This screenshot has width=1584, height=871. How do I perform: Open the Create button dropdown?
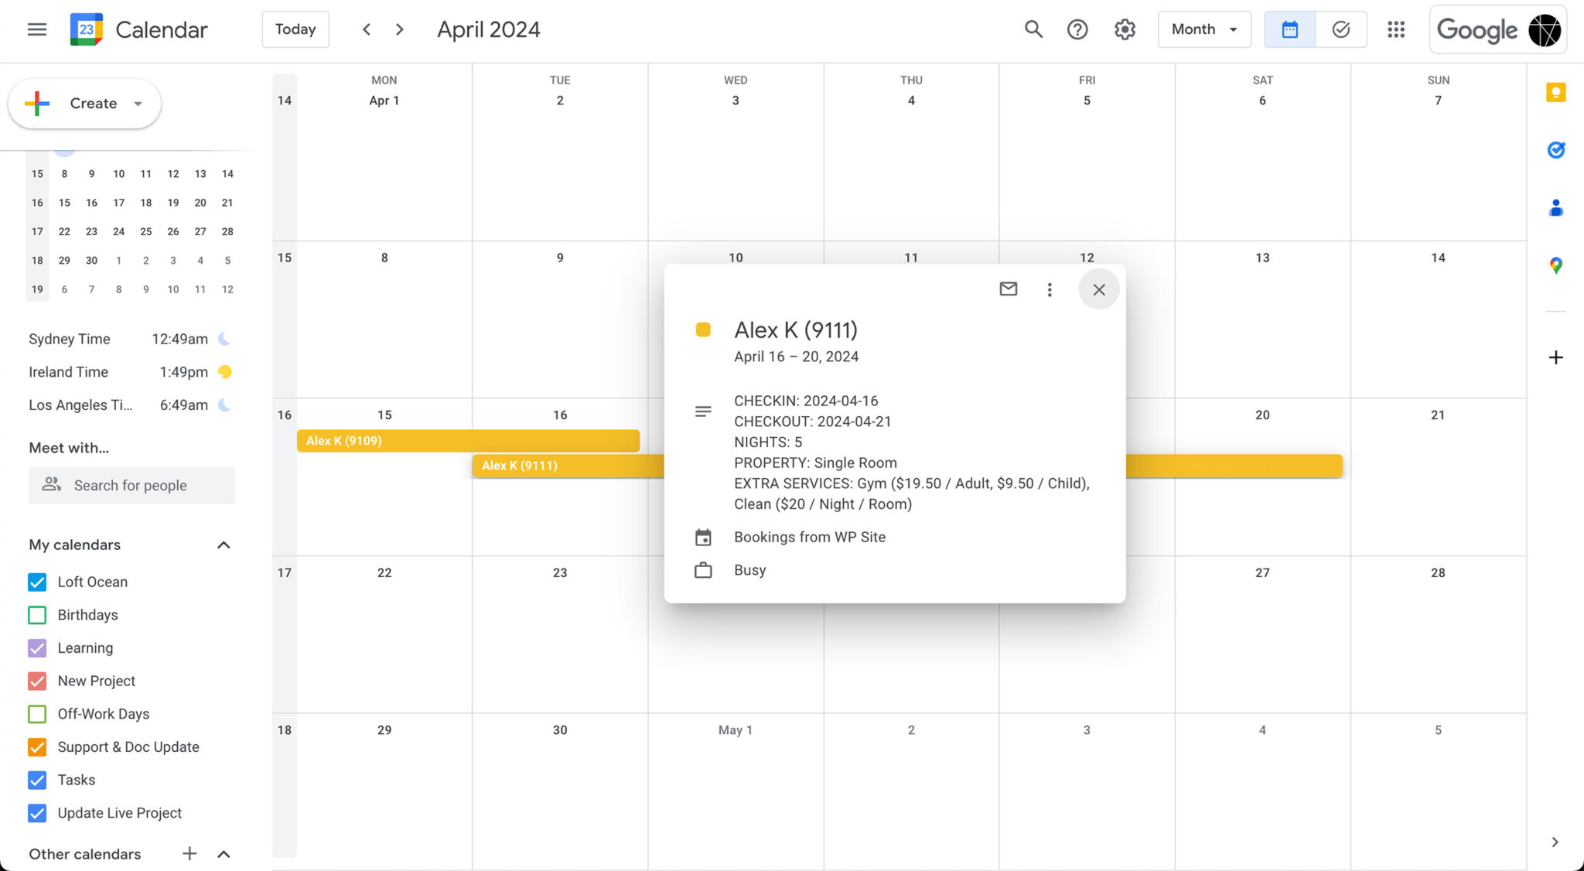(x=138, y=104)
